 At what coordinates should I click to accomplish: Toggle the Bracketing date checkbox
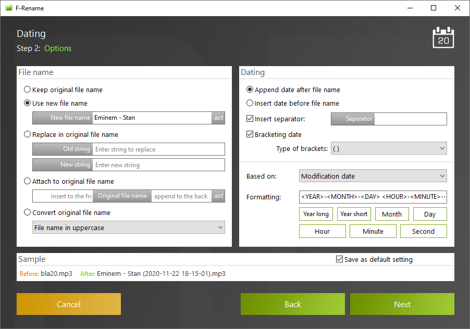click(250, 134)
